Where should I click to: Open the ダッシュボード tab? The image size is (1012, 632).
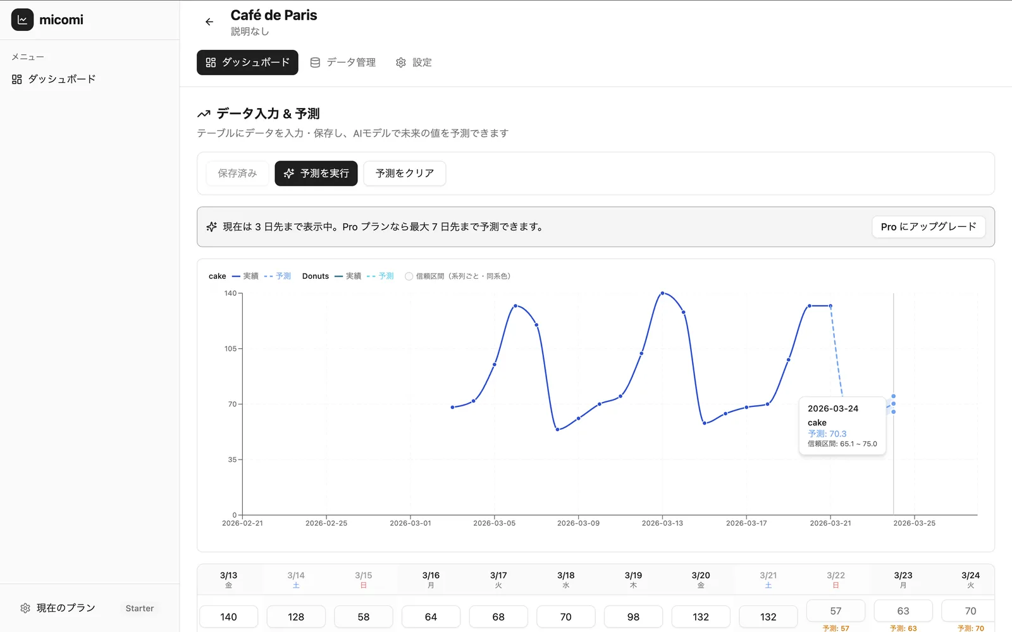[x=247, y=63]
